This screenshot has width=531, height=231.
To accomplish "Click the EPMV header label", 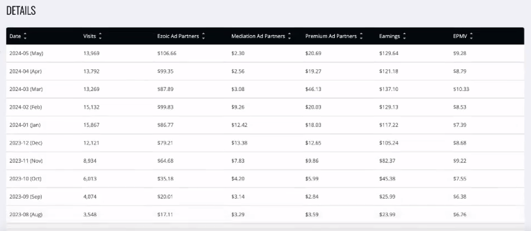I will click(460, 37).
